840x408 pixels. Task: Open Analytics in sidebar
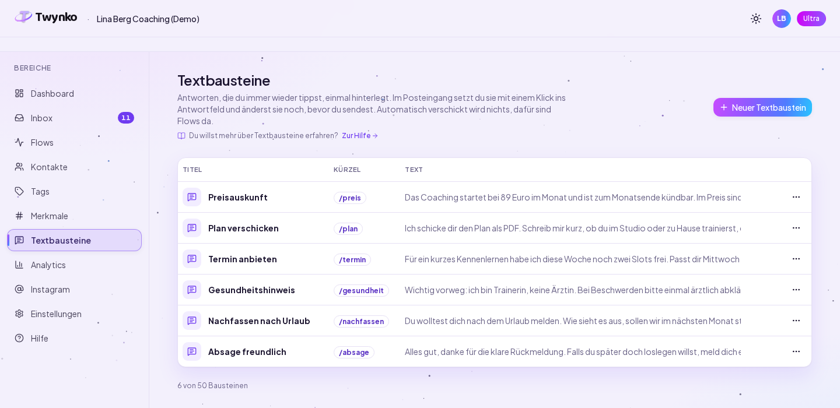point(75,265)
